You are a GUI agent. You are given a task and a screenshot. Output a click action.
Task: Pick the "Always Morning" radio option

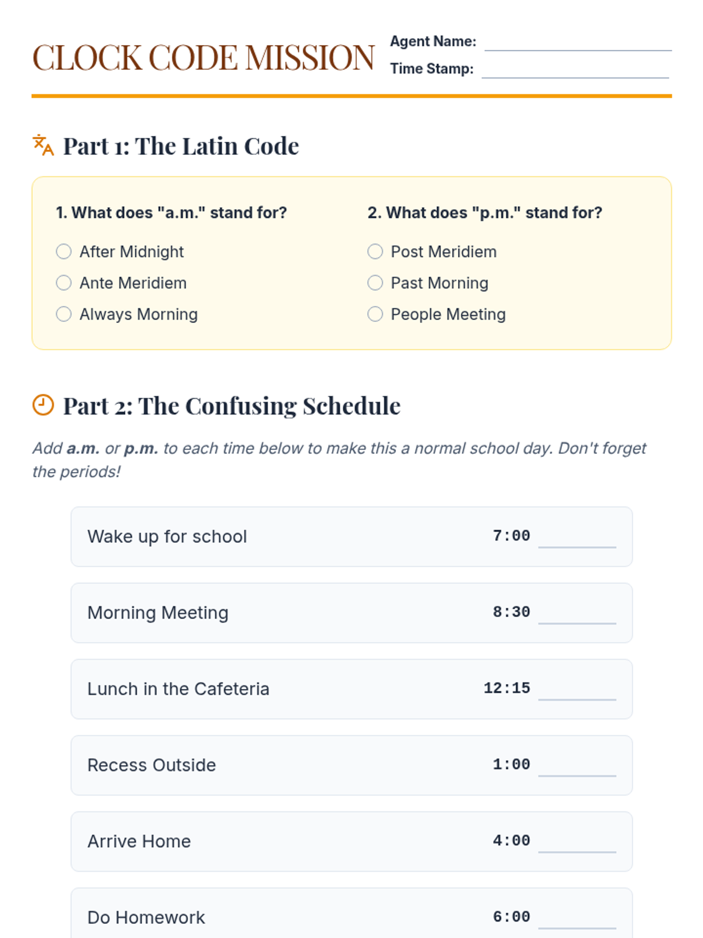coord(64,314)
